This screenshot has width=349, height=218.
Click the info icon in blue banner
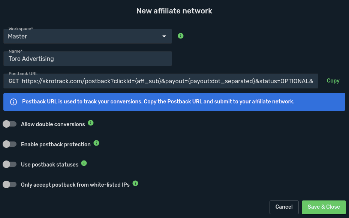coord(13,102)
